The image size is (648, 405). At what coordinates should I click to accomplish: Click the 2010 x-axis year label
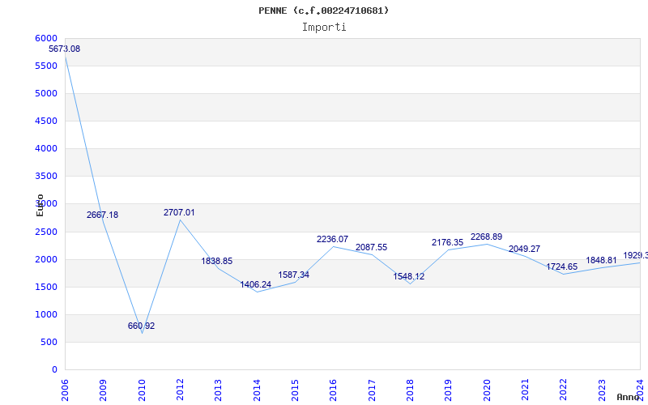point(142,390)
